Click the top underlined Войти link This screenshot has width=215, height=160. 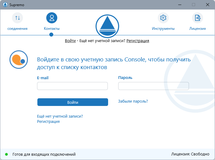(70, 41)
